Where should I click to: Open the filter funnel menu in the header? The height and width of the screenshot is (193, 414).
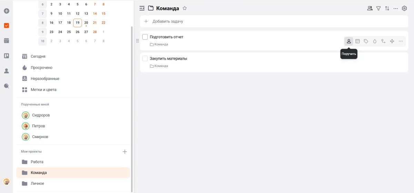click(378, 8)
